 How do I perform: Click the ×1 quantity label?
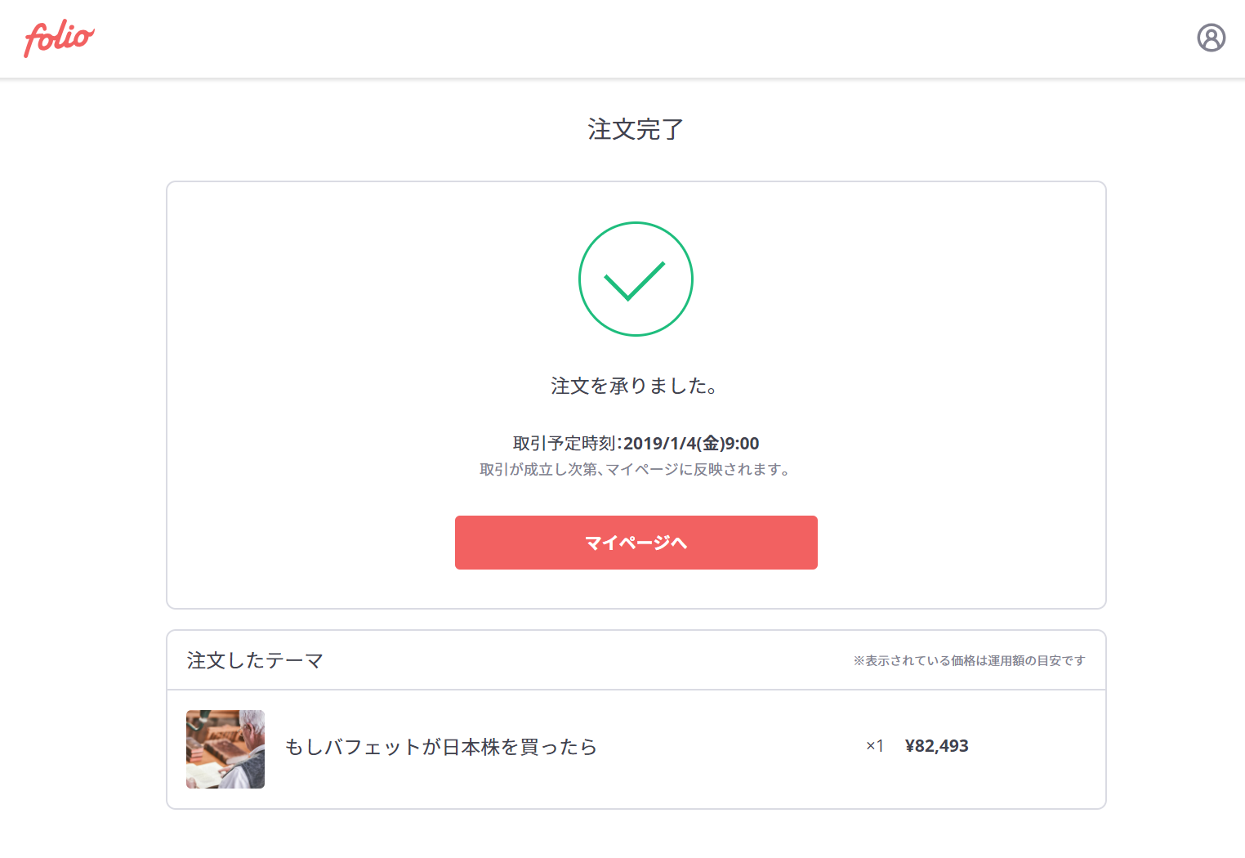875,746
